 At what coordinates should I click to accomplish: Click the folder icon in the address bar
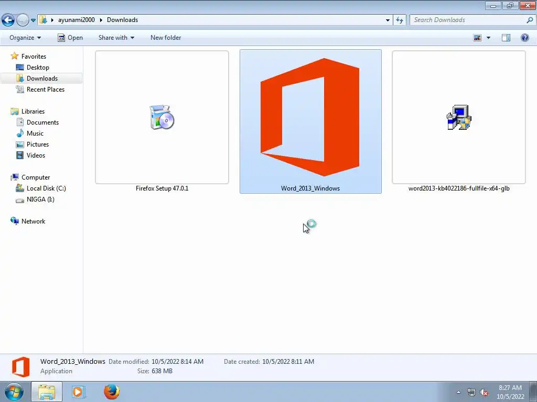[x=43, y=20]
